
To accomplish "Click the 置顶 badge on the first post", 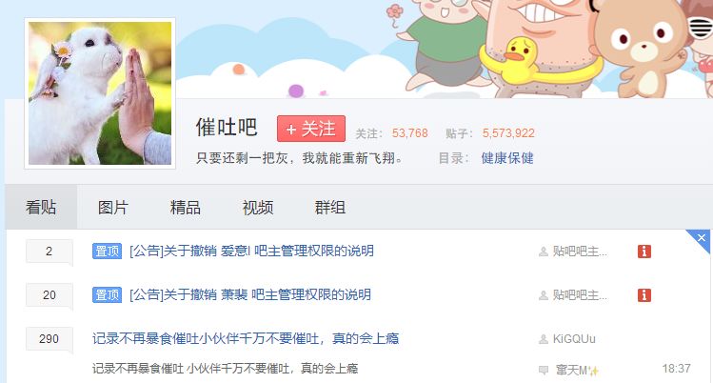I will (107, 252).
